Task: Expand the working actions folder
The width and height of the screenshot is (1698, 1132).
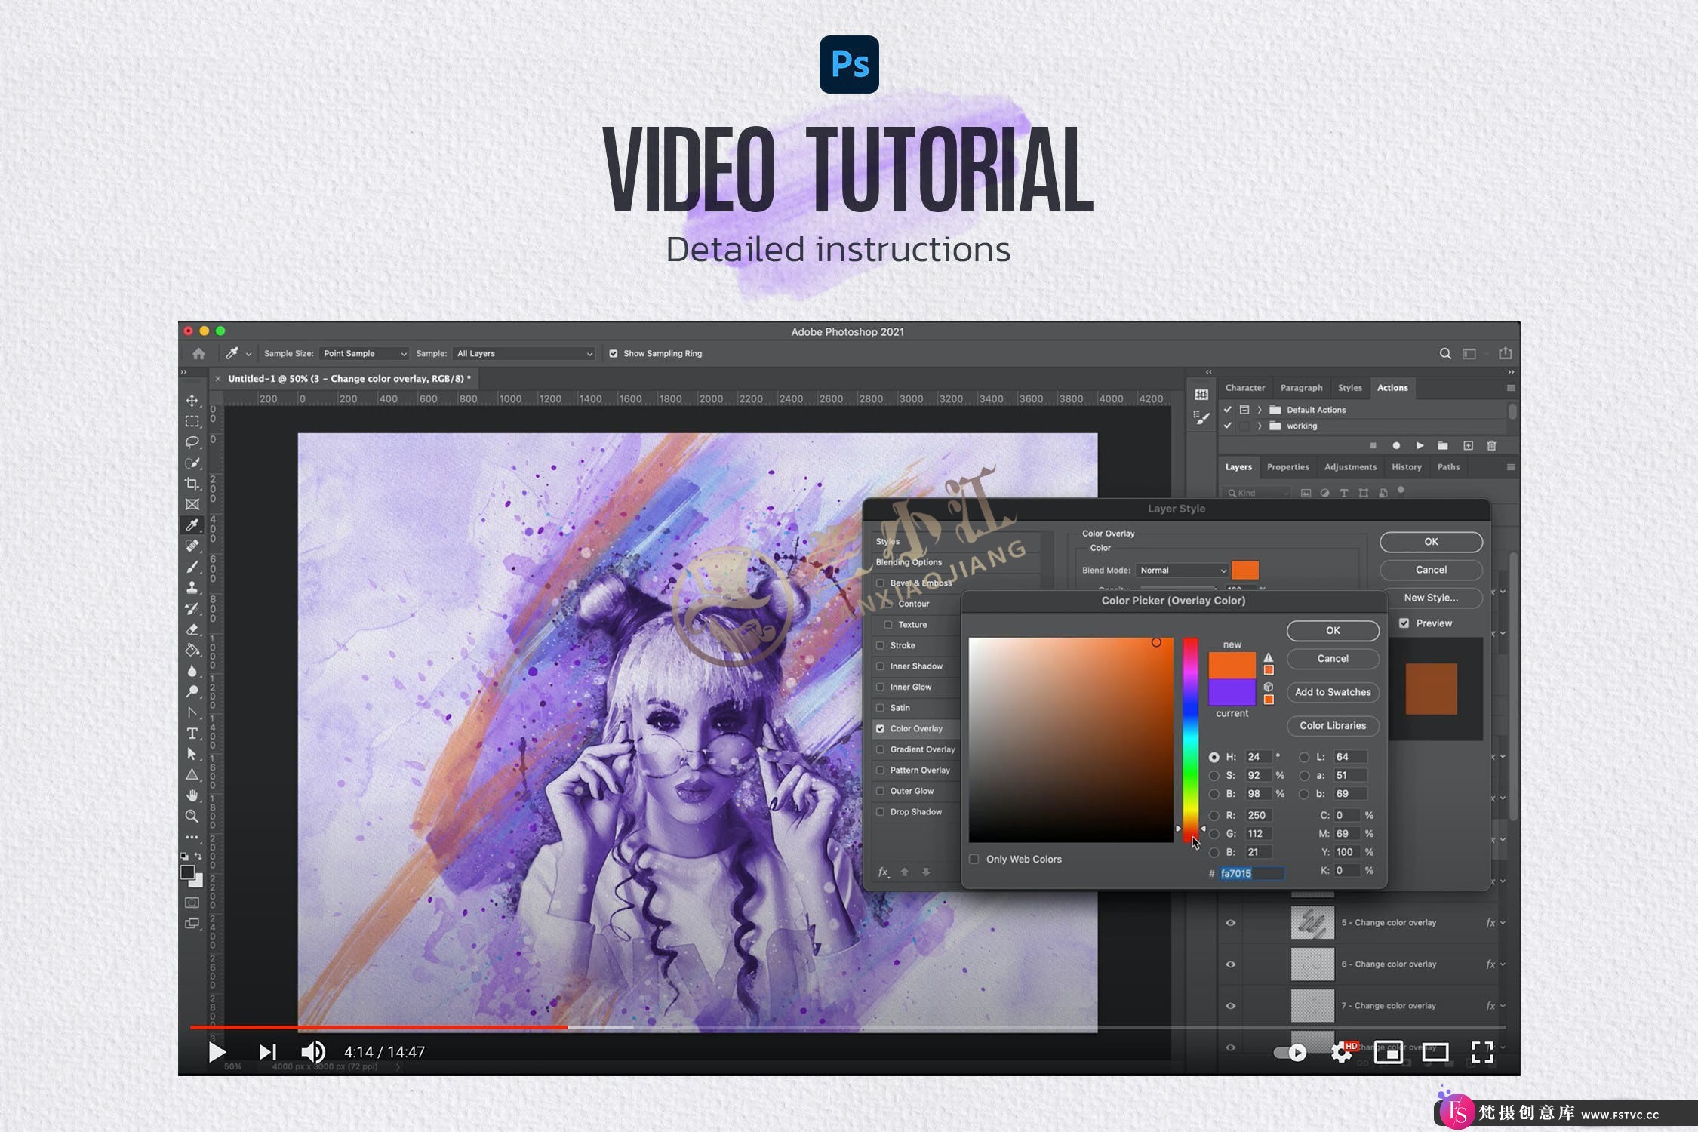Action: pyautogui.click(x=1260, y=426)
